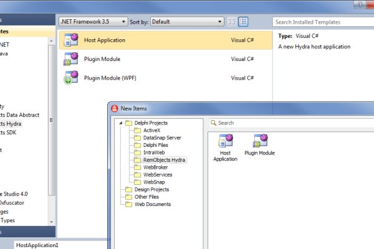Select the DataSnap Server folder

161,138
